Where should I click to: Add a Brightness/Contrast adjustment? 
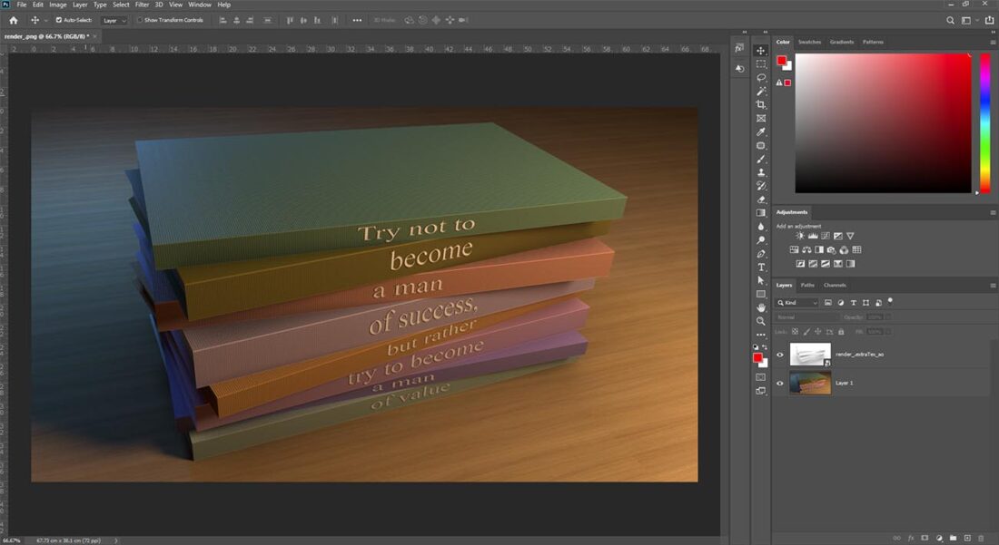pos(799,235)
